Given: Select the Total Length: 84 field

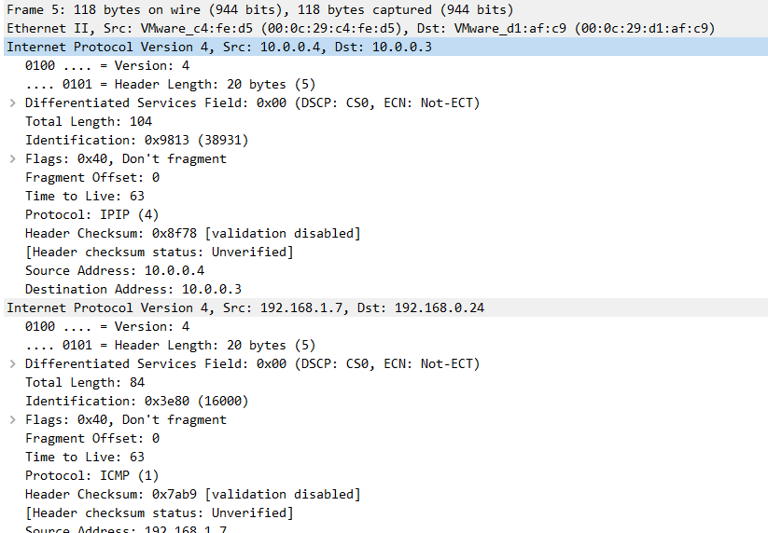Looking at the screenshot, I should click(85, 382).
